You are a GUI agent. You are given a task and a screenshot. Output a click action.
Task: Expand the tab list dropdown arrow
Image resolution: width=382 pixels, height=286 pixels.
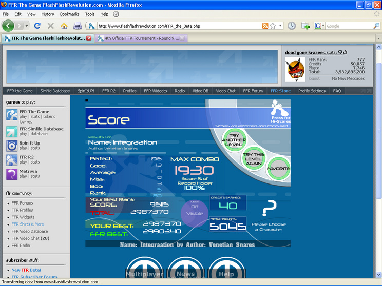(378, 38)
